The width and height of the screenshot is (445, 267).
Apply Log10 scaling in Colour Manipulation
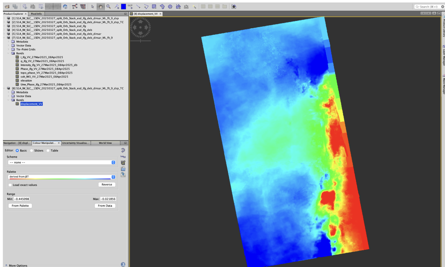pos(123,156)
